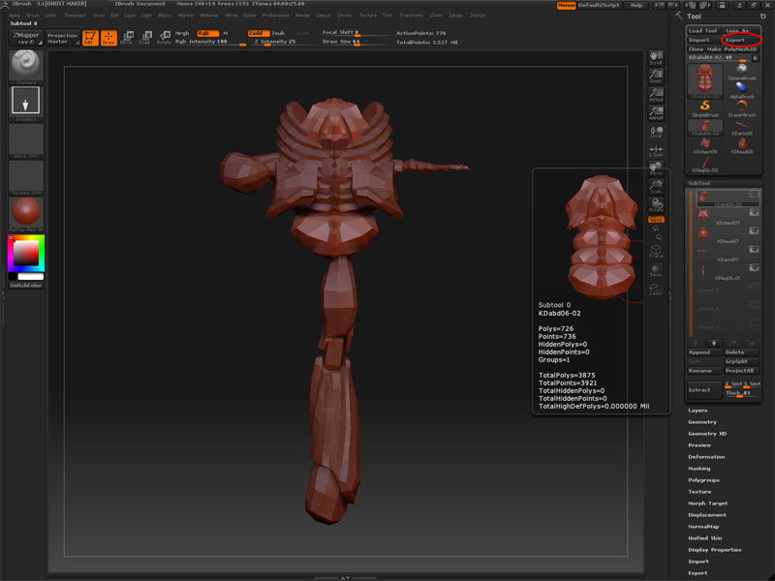Expand the Deformation section

tap(706, 457)
